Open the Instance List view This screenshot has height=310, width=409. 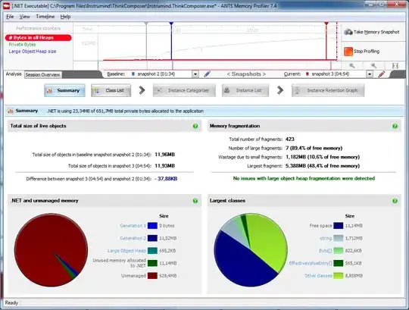(245, 90)
